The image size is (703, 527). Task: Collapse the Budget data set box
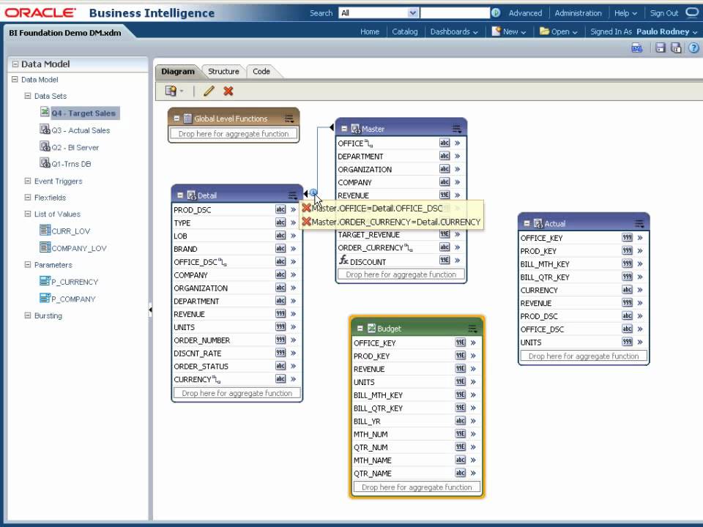point(360,329)
